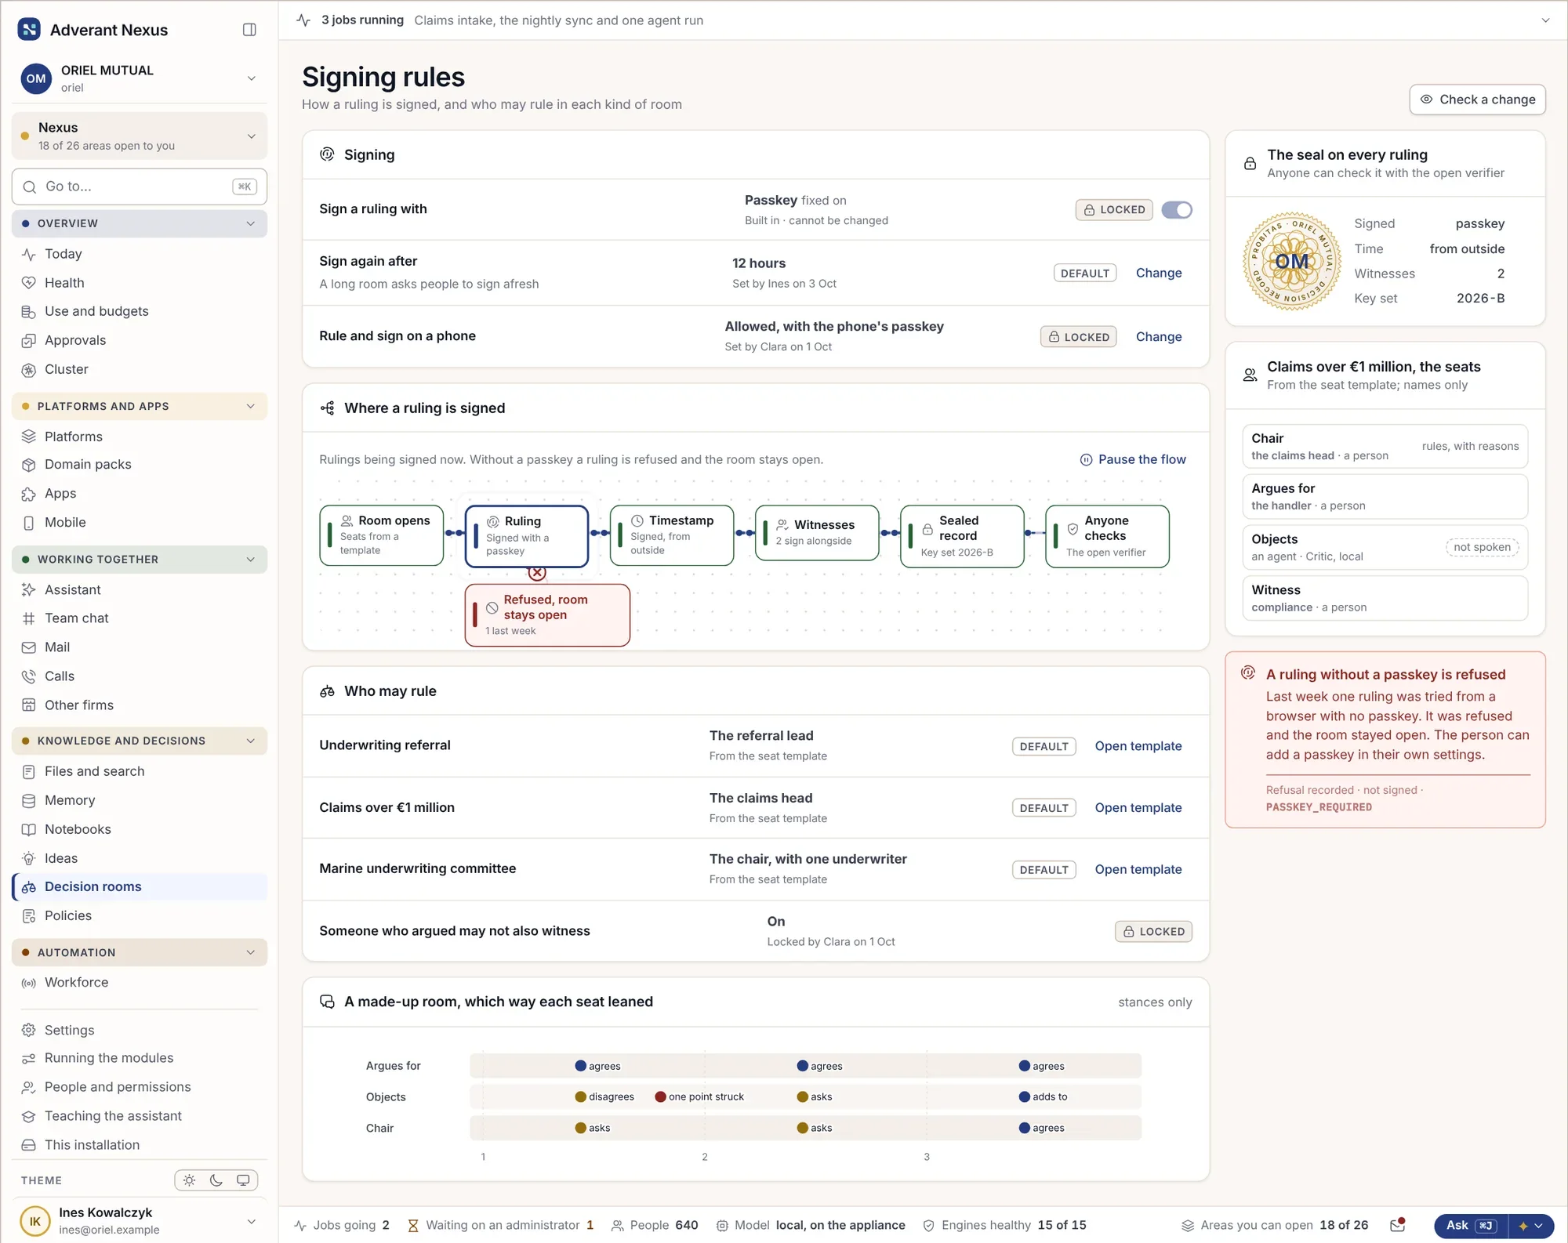The image size is (1568, 1243).
Task: Go to Policies in sidebar
Action: click(140, 915)
